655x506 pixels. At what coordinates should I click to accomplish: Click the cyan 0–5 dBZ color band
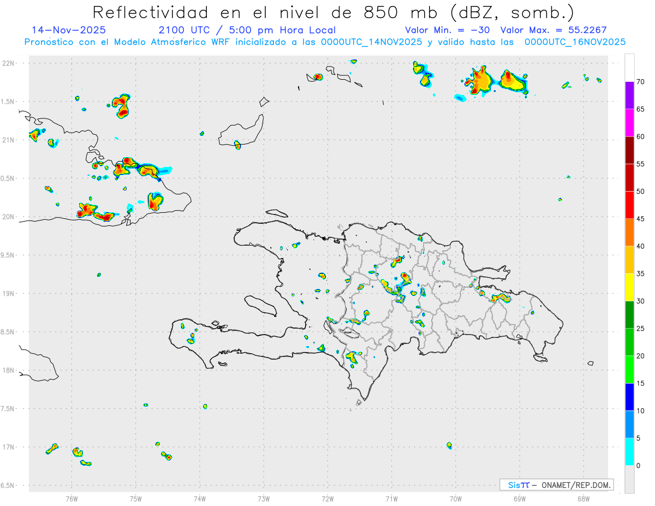[629, 452]
